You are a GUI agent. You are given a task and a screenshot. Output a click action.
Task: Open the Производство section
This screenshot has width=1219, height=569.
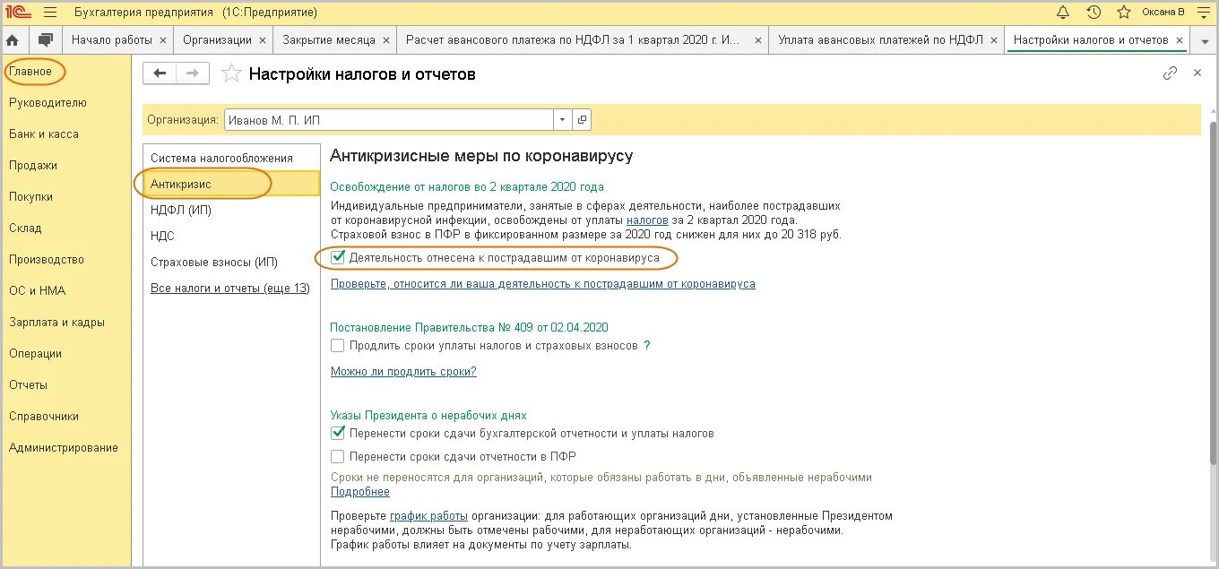point(47,259)
